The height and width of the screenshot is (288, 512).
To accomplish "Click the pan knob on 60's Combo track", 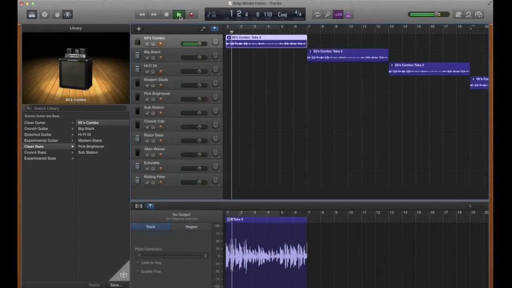I will click(x=215, y=42).
